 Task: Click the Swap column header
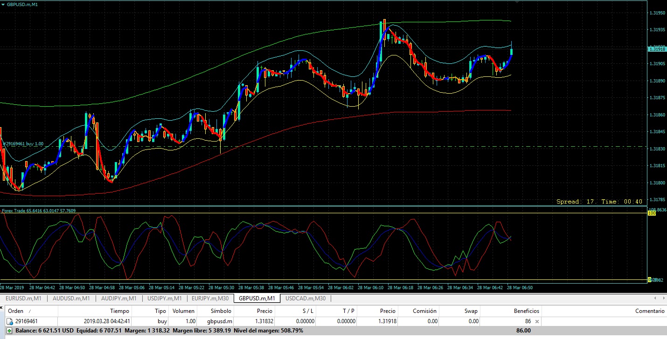tap(460, 311)
